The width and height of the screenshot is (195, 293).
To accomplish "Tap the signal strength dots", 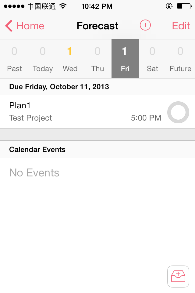I will (x=14, y=6).
